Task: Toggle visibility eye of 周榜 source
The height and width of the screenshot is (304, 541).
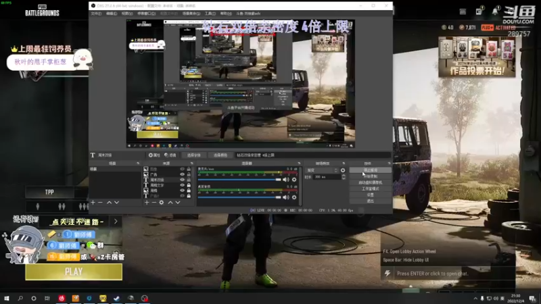Action: point(182,191)
